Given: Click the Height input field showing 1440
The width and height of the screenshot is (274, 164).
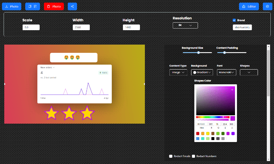Looking at the screenshot, I should pos(131,27).
